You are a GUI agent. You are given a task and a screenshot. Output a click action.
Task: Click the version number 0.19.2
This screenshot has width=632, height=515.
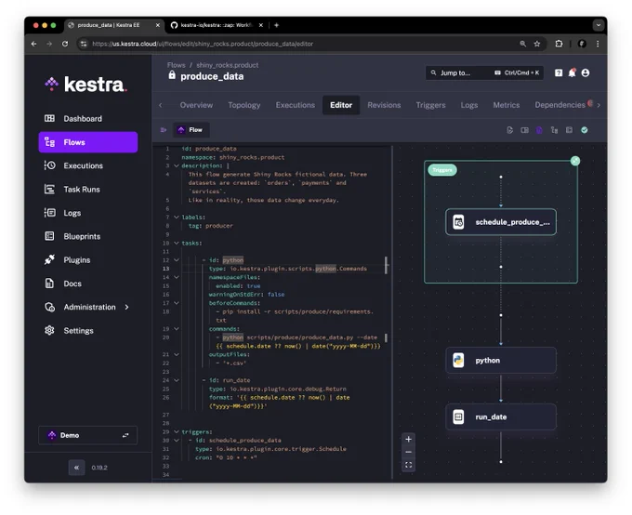99,468
